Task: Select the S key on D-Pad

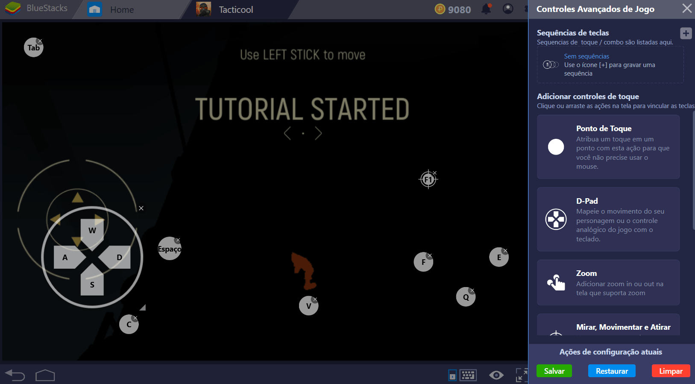Action: tap(92, 284)
